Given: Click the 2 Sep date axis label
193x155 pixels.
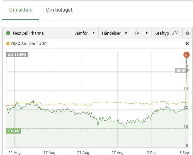Looking at the screenshot, I should [x=152, y=153].
